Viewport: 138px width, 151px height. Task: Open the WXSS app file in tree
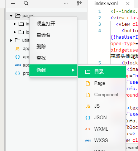[22, 65]
